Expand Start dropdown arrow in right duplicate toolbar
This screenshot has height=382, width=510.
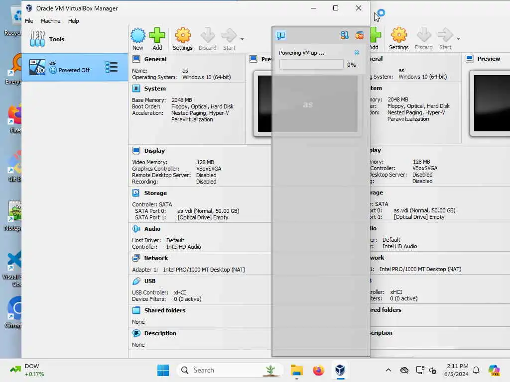coord(458,39)
